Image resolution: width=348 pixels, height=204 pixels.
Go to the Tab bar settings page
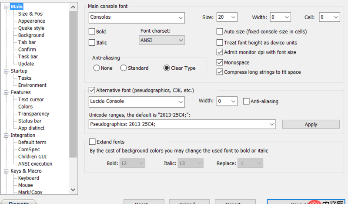27,42
